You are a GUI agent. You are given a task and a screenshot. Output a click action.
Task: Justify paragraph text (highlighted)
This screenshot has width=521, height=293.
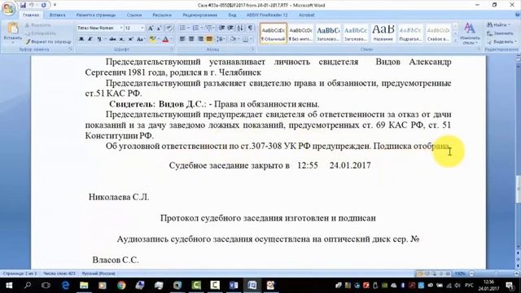(209, 39)
